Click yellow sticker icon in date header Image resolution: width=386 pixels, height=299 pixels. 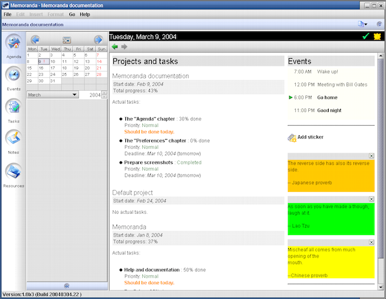378,37
